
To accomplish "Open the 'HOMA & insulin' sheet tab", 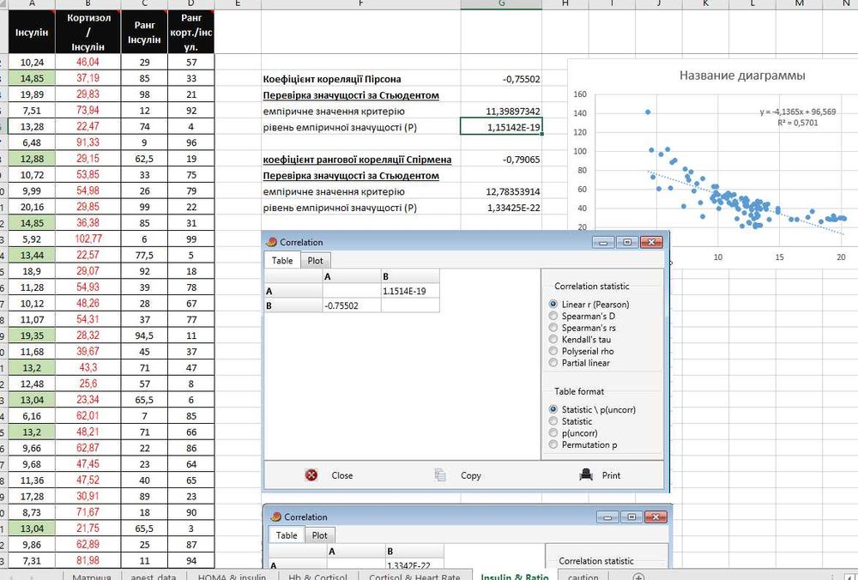I will point(232,577).
